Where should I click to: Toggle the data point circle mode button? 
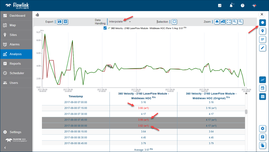tap(263, 23)
